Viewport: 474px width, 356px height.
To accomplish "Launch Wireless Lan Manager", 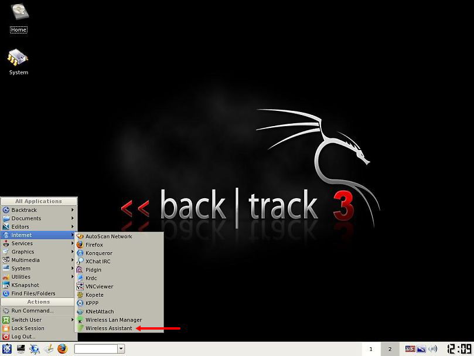I will (119, 320).
